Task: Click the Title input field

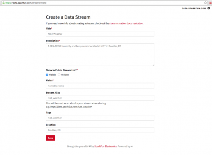Action: 100,34
